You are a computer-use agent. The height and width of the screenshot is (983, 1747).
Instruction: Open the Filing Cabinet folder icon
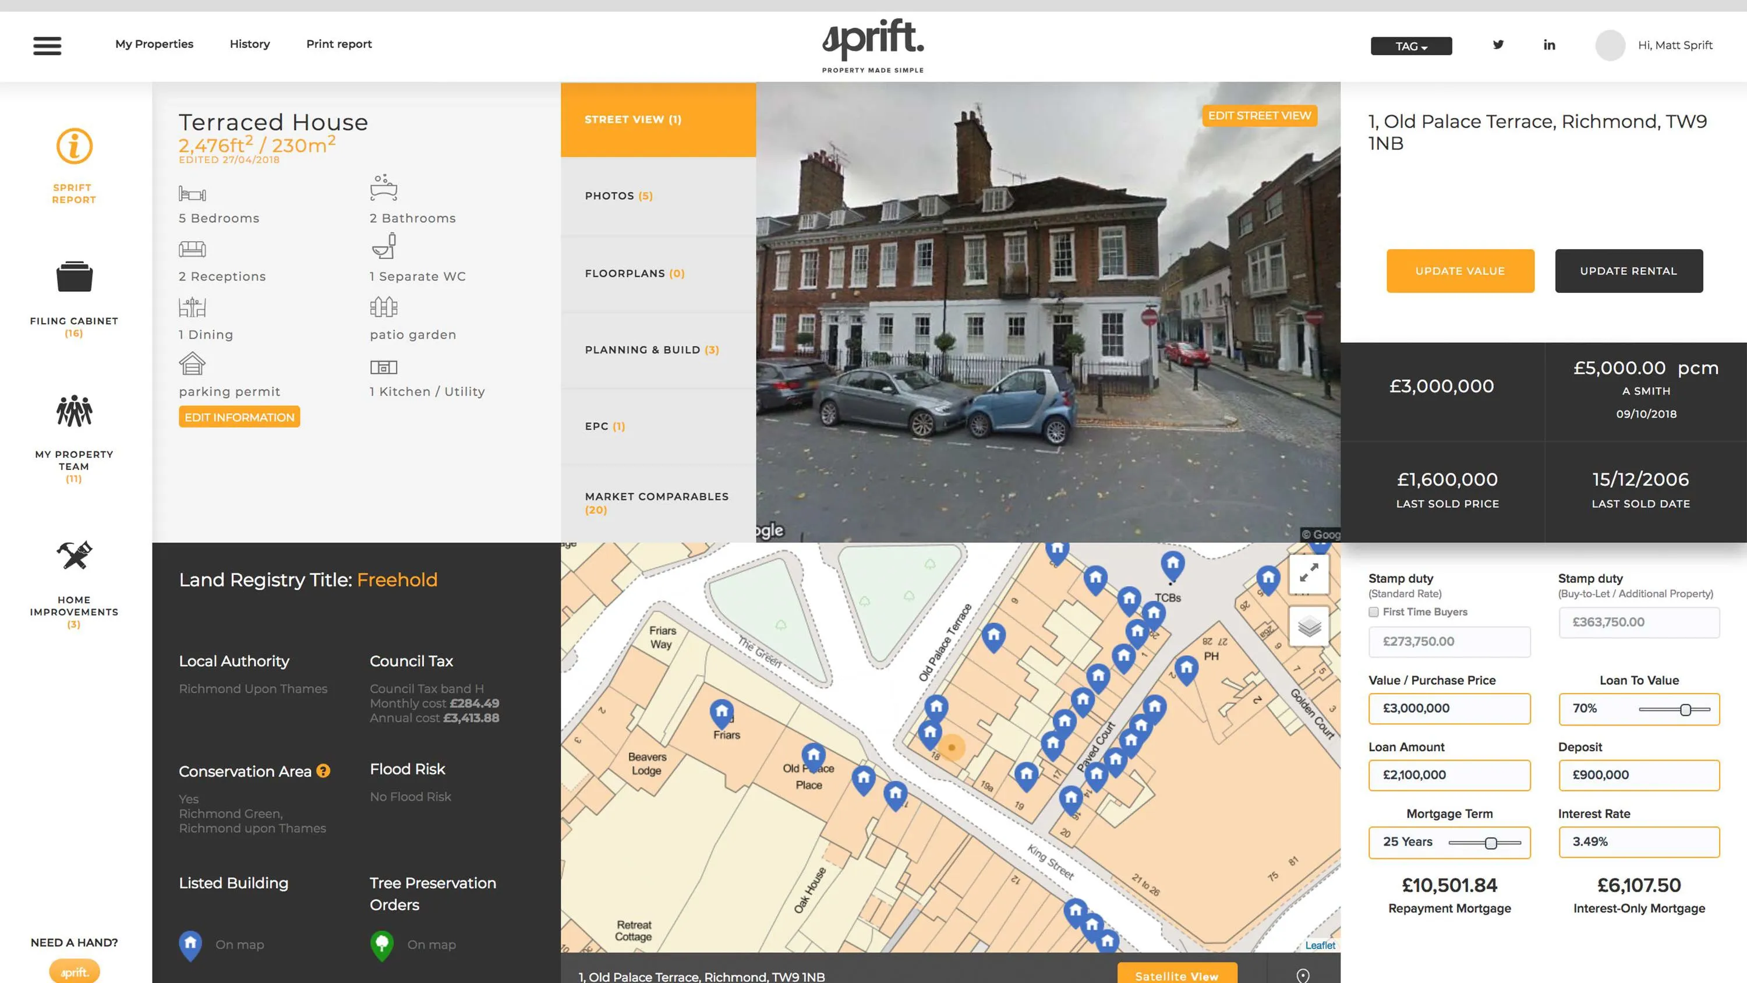(x=75, y=277)
